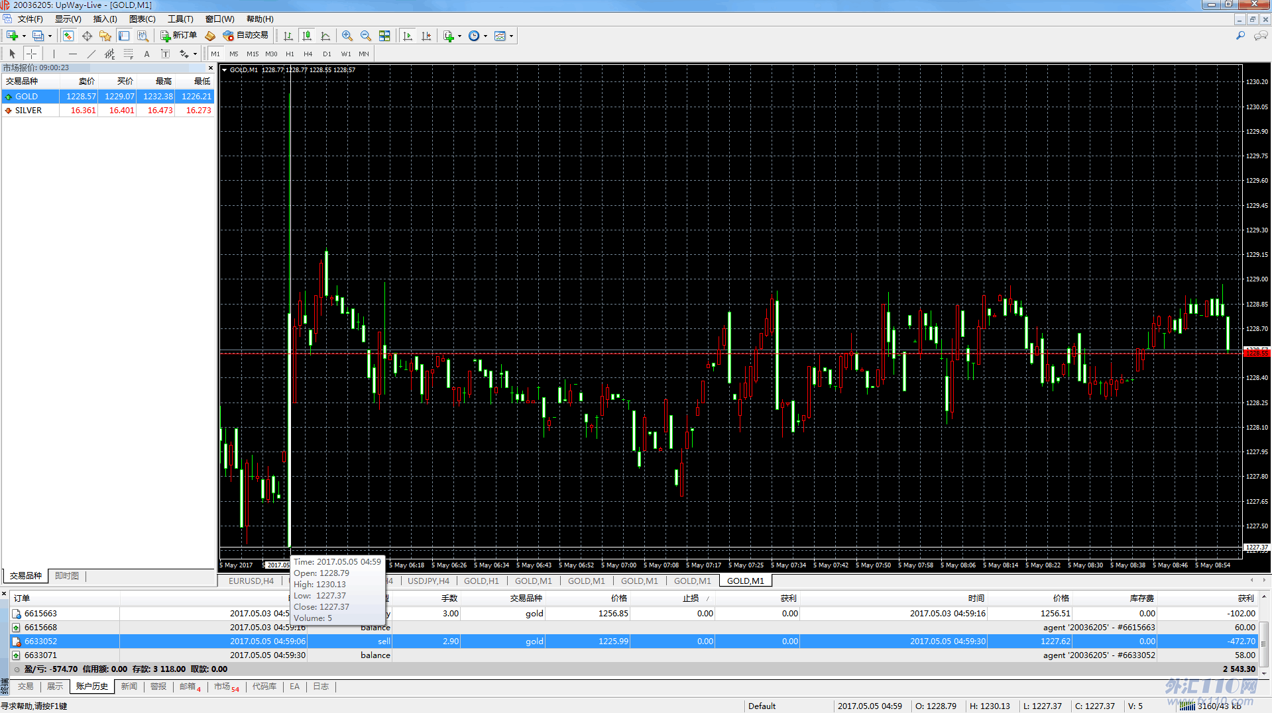
Task: Click the search magnifier icon top right
Action: (x=1240, y=36)
